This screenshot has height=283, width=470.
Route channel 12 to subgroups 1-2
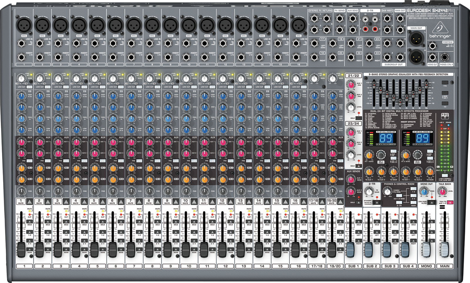[x=231, y=232]
